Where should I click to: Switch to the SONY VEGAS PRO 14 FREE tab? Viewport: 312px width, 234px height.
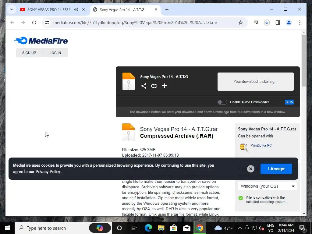click(48, 9)
